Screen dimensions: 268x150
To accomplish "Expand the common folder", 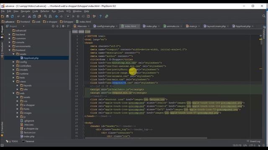I will tap(10, 38).
